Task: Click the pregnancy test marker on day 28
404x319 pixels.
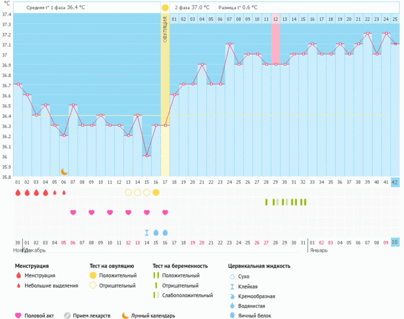Action: coord(267,202)
